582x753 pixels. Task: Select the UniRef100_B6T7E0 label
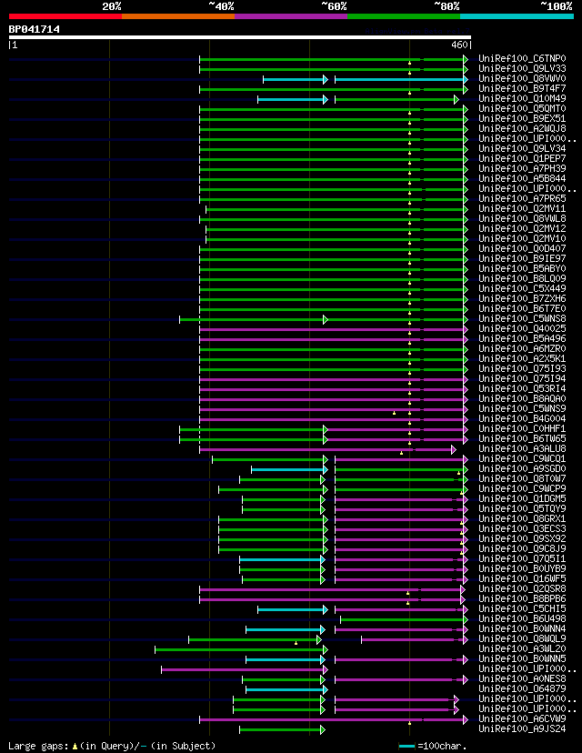coord(522,309)
